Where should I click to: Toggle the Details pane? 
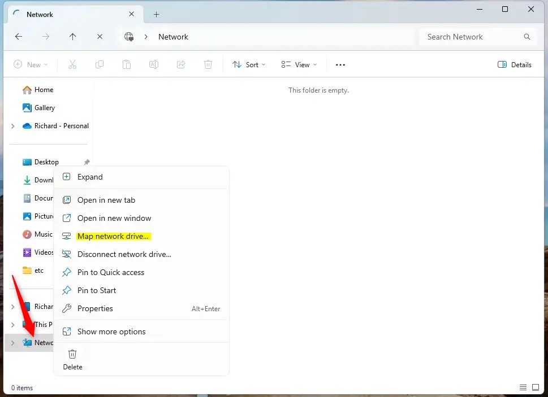click(x=515, y=64)
